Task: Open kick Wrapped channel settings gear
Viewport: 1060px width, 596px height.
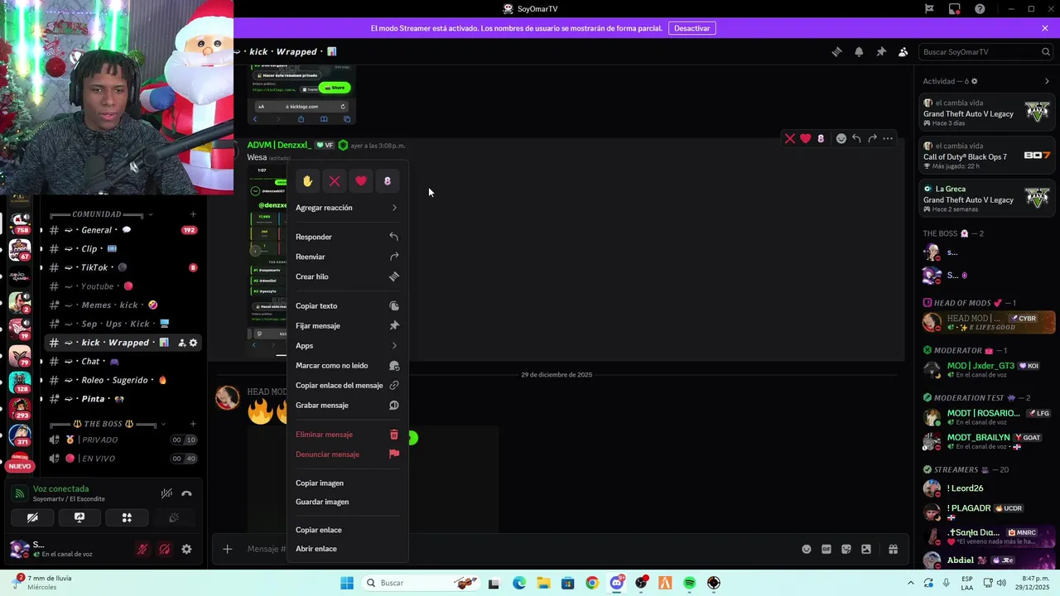Action: pos(193,343)
